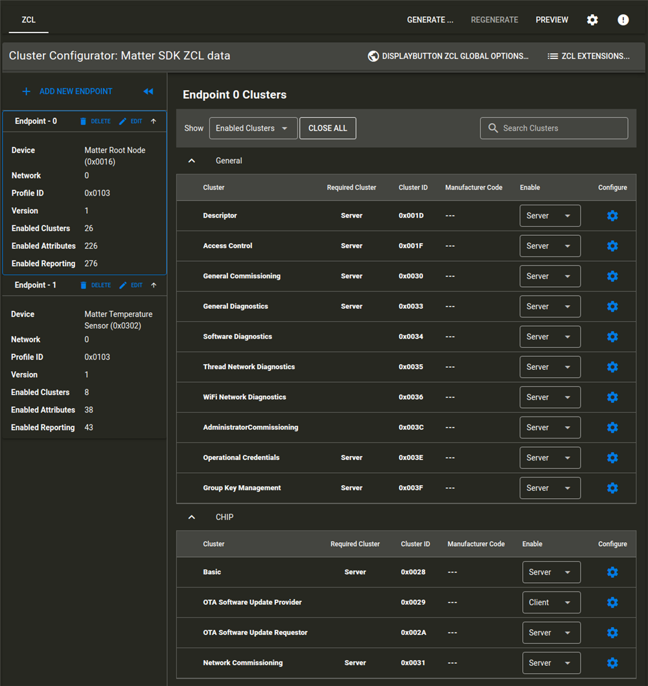
Task: Click the pencil icon for Endpoint - 1
Action: [x=123, y=285]
